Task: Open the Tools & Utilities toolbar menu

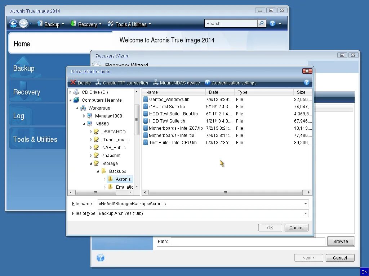Action: click(129, 24)
